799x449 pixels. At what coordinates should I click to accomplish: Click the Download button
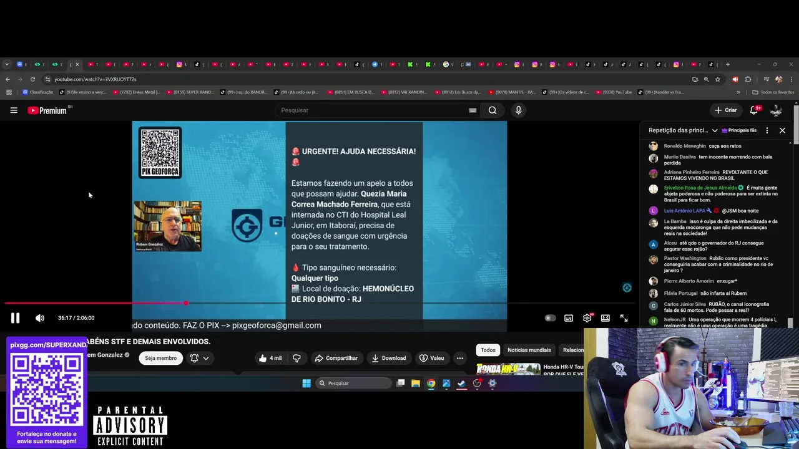pyautogui.click(x=388, y=358)
